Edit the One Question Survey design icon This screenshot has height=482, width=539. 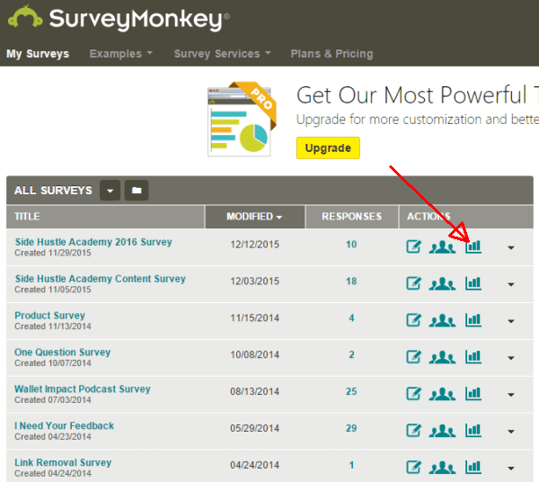pyautogui.click(x=413, y=357)
